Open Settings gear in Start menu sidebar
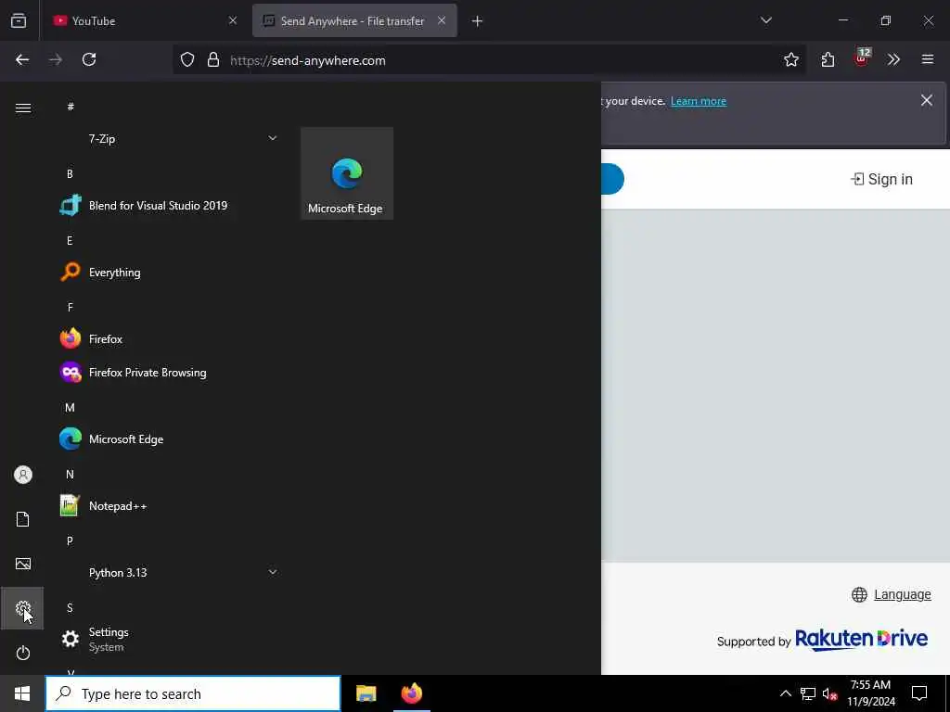Viewport: 950px width, 712px height. [x=22, y=608]
